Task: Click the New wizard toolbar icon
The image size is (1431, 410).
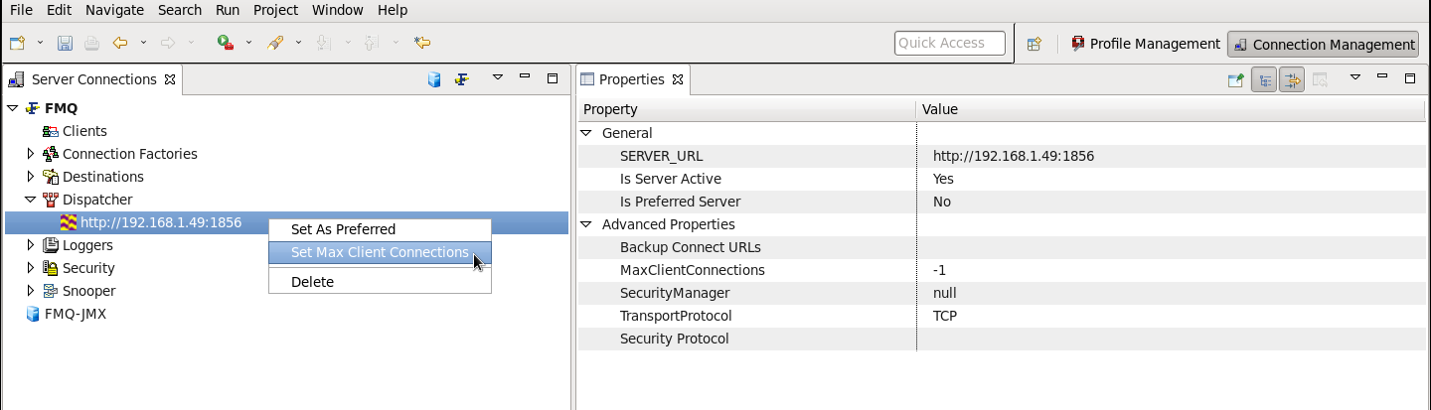Action: pos(17,44)
